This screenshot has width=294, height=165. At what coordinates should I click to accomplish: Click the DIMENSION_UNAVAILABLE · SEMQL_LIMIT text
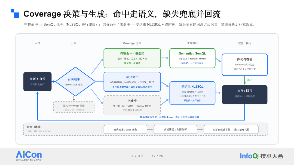point(132,82)
